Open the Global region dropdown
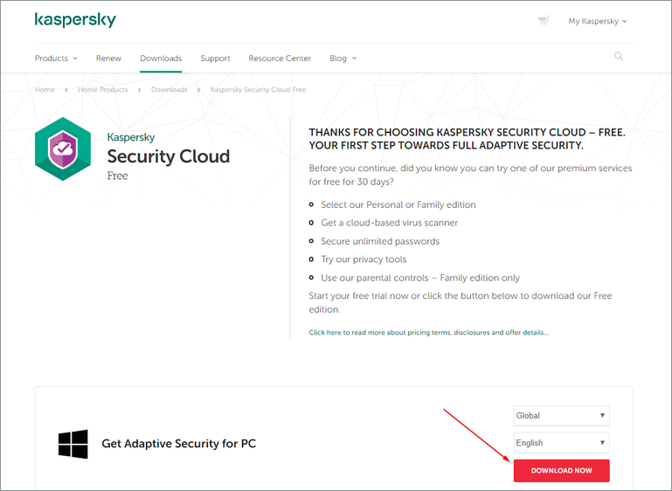This screenshot has width=672, height=491. (561, 416)
